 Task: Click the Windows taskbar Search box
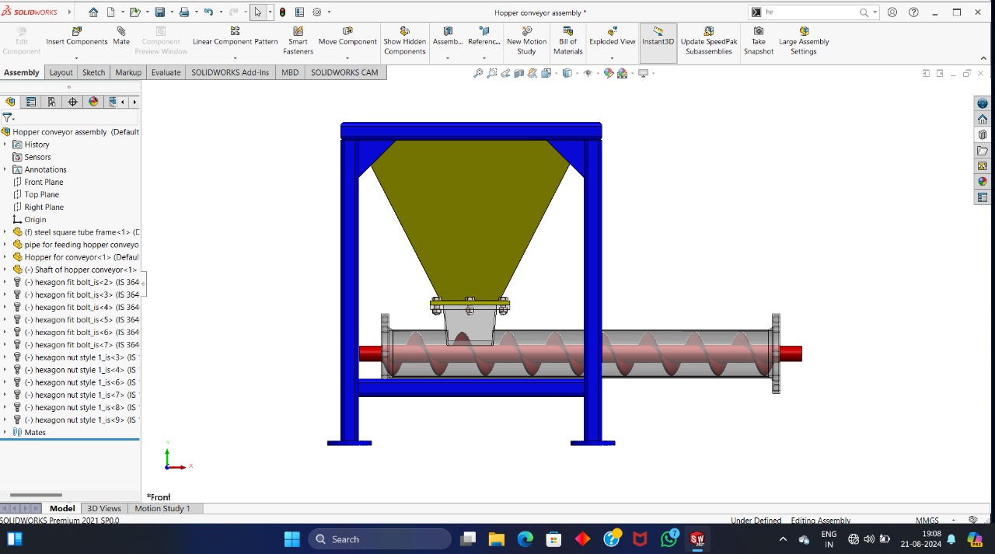(379, 539)
